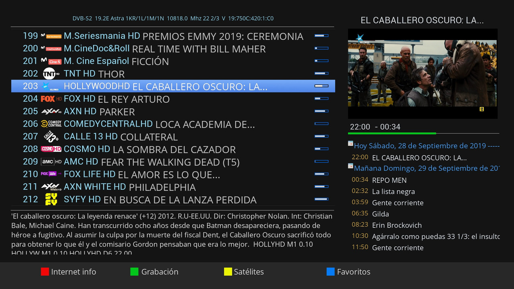Click the AXN HD channel logo
514x289 pixels.
[x=51, y=111]
